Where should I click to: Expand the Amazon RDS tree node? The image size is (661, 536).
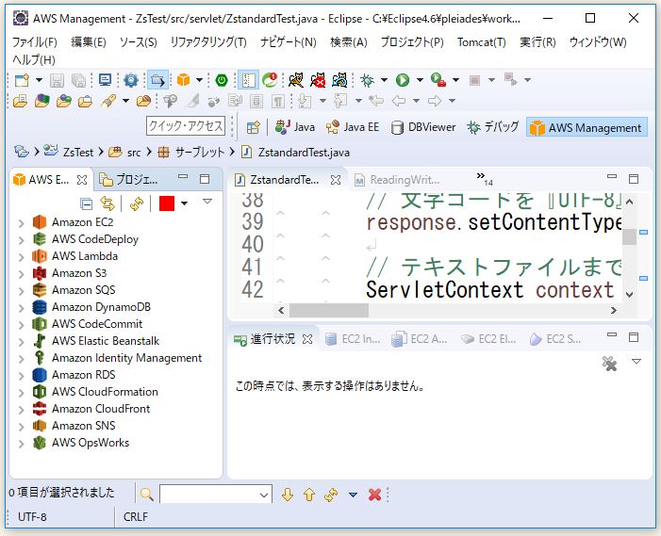click(x=21, y=376)
